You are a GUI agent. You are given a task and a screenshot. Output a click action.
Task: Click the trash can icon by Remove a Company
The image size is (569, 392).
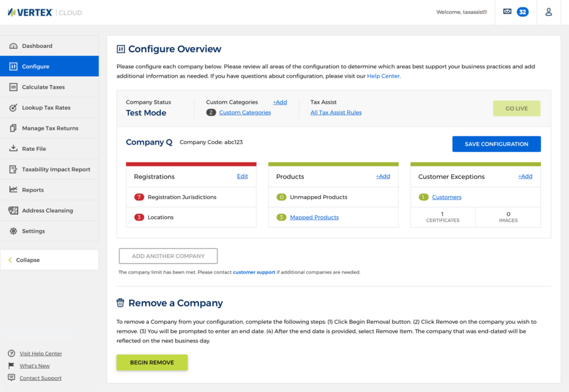click(120, 303)
